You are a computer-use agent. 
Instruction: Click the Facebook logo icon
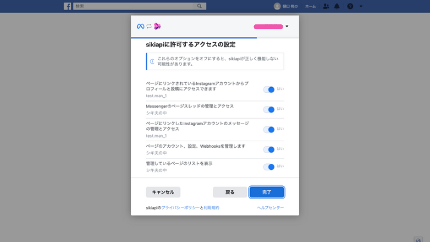point(67,6)
